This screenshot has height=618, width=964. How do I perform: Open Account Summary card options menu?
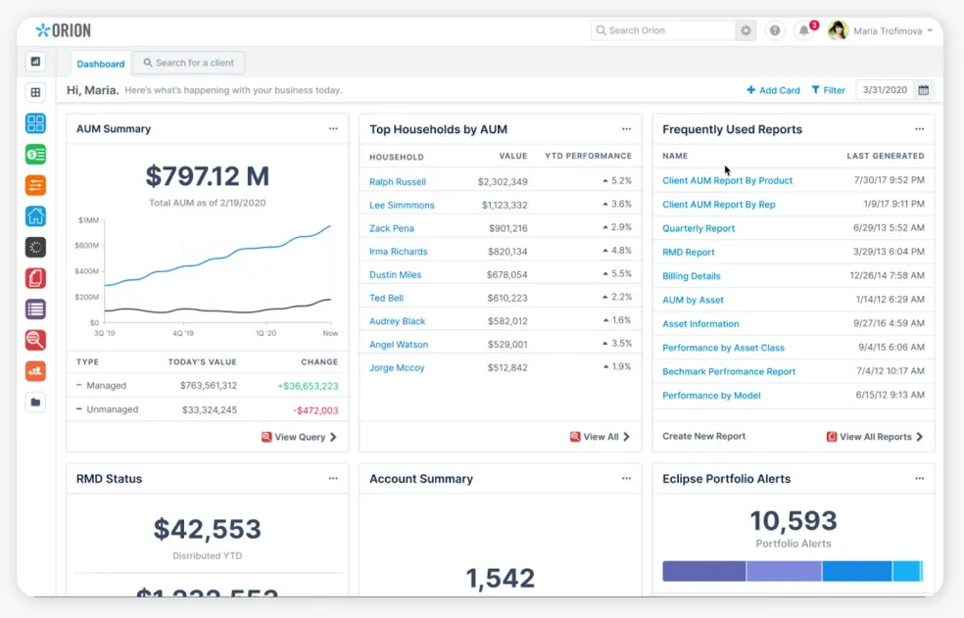tap(626, 478)
